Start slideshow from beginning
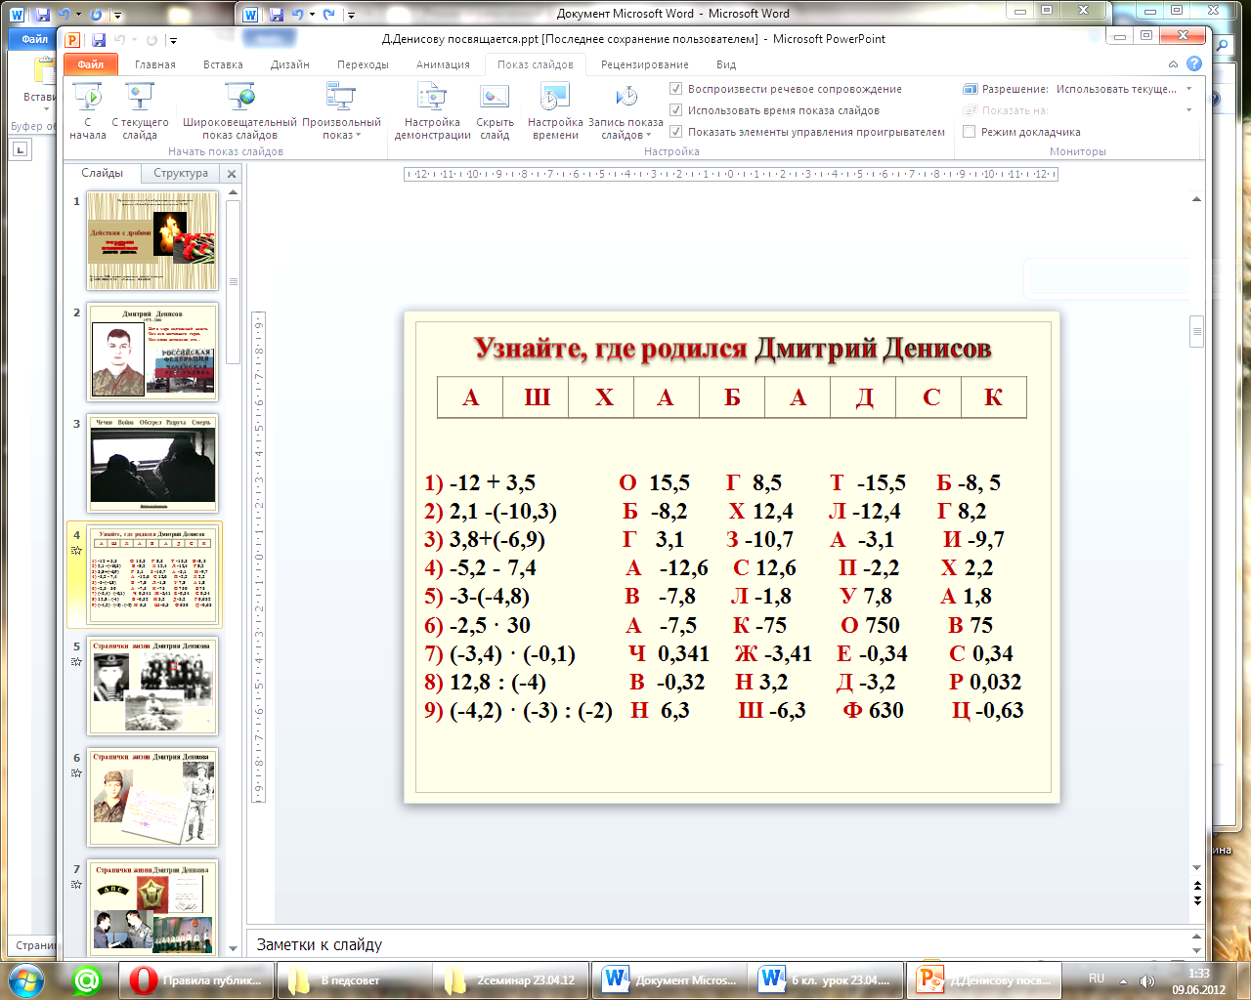Viewport: 1251px width, 1000px height. tap(88, 110)
